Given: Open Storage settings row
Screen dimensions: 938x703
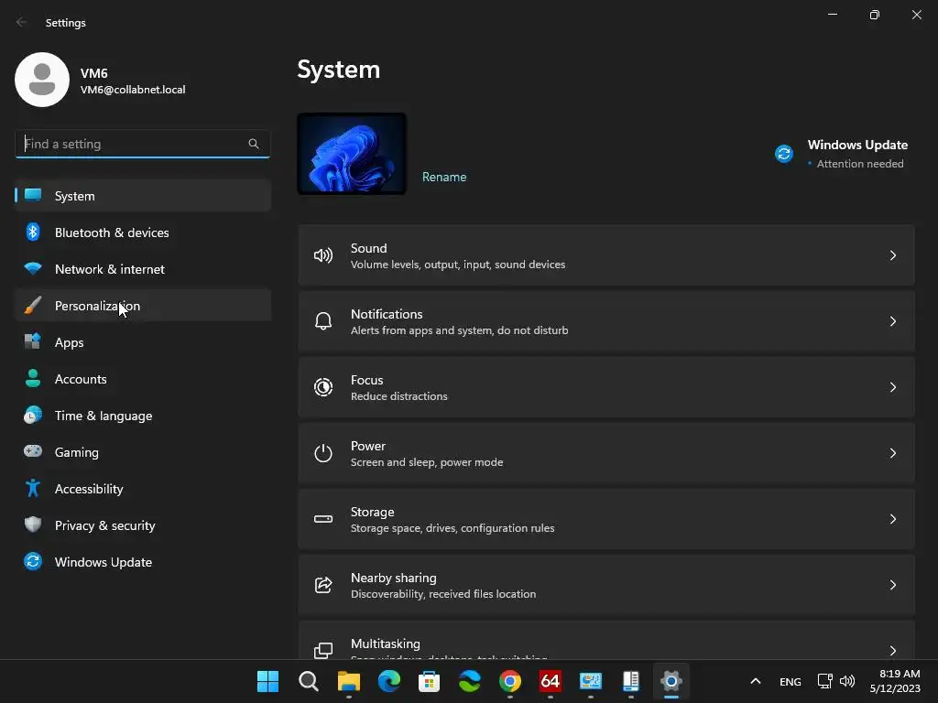Looking at the screenshot, I should pos(606,519).
